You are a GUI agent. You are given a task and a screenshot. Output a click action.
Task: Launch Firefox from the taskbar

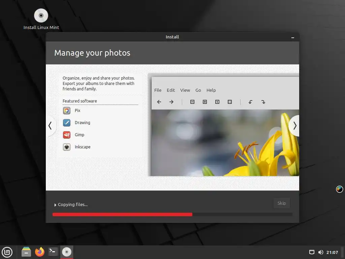tap(40, 252)
